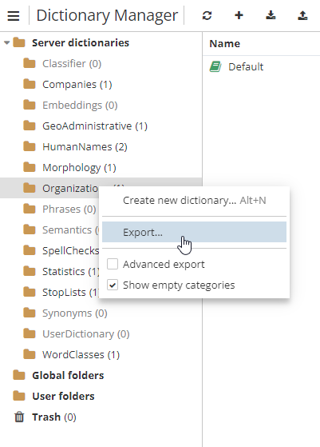Screen dimensions: 320x447
Task: Select WordClasses (1) category
Action: coord(81,355)
